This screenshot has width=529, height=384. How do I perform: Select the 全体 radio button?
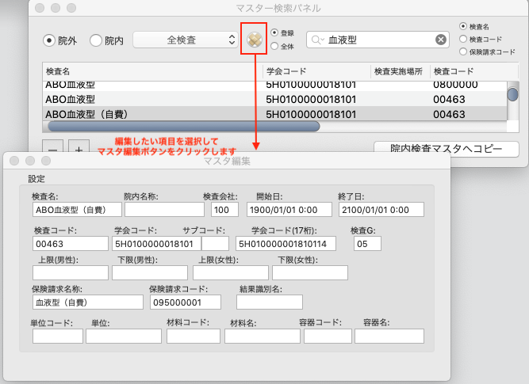[274, 46]
